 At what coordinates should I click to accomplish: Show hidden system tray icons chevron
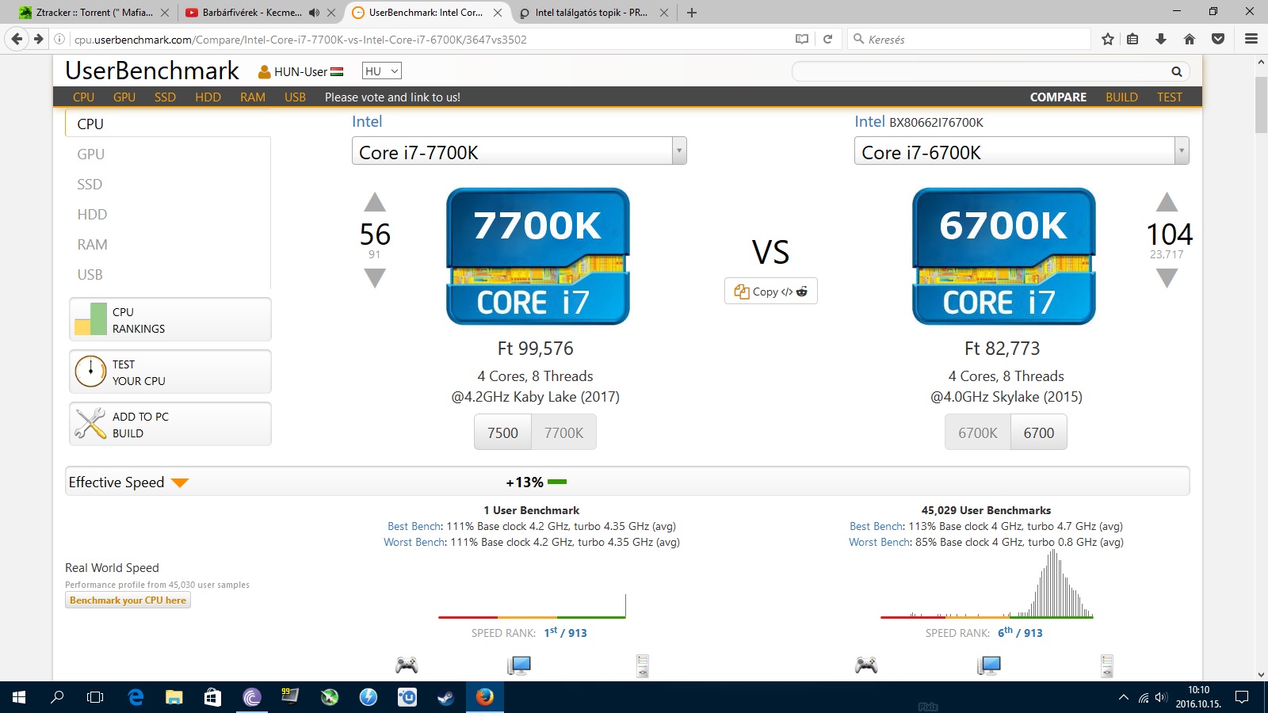[1123, 697]
